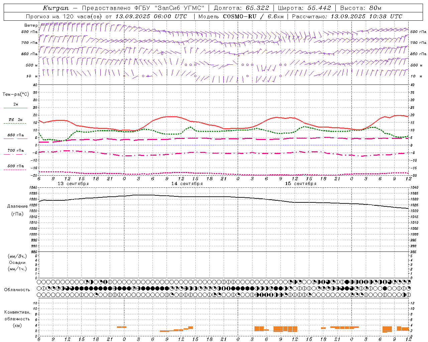
Task: Click the orange convective bar near 0h Sept 14
Action: [122, 327]
